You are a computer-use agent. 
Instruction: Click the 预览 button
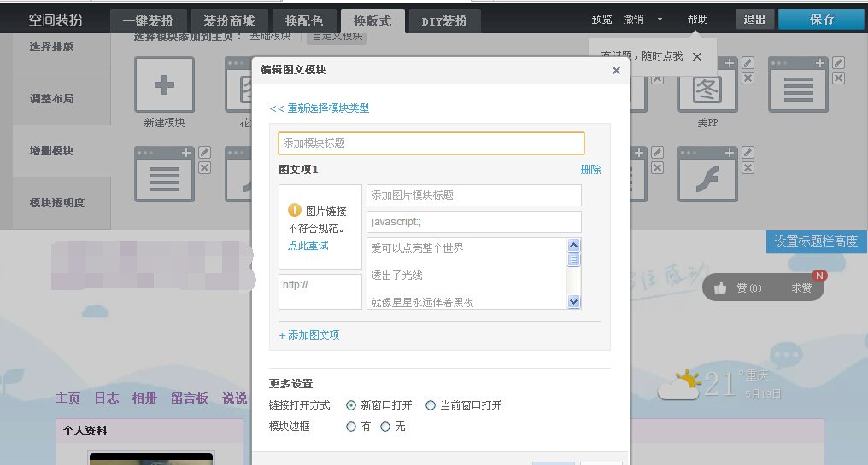[x=601, y=20]
